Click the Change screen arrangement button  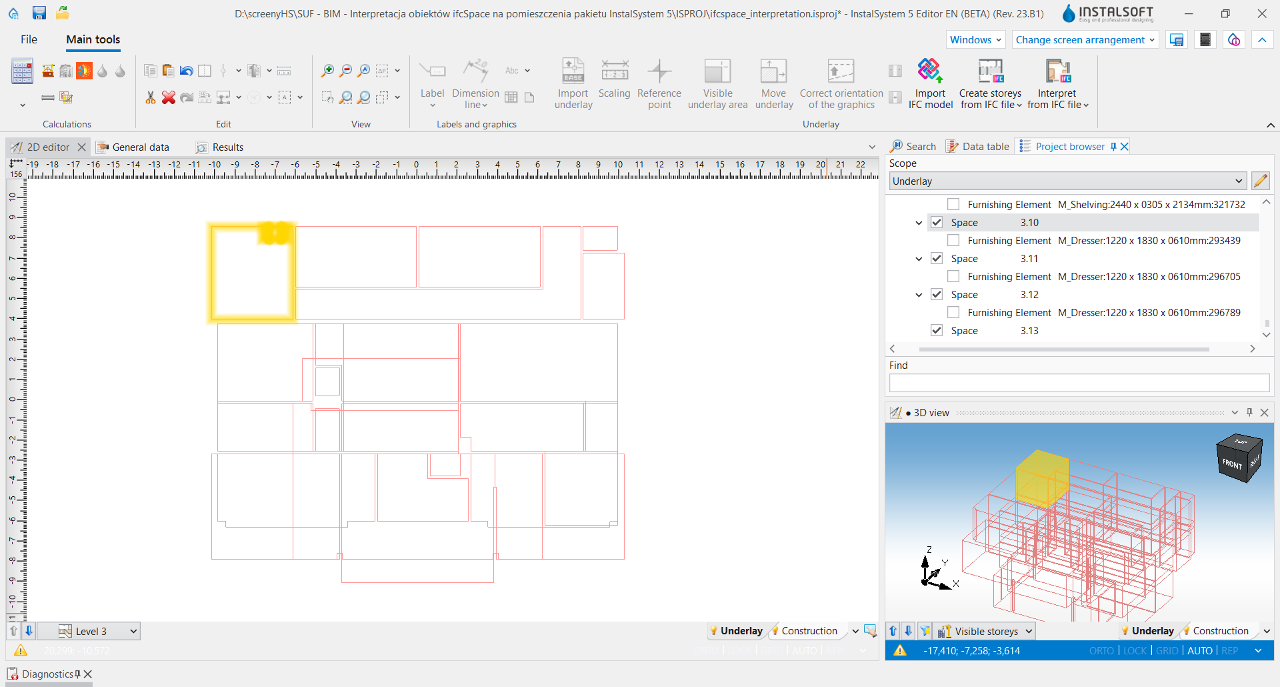(x=1085, y=39)
